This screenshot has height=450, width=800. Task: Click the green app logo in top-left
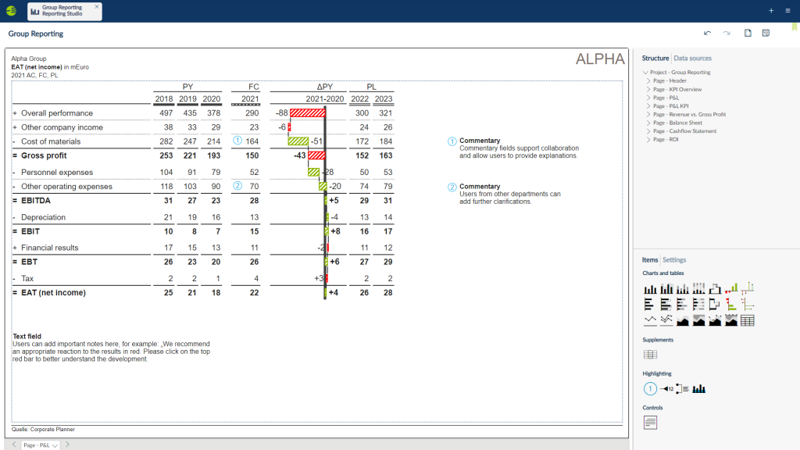pos(11,11)
